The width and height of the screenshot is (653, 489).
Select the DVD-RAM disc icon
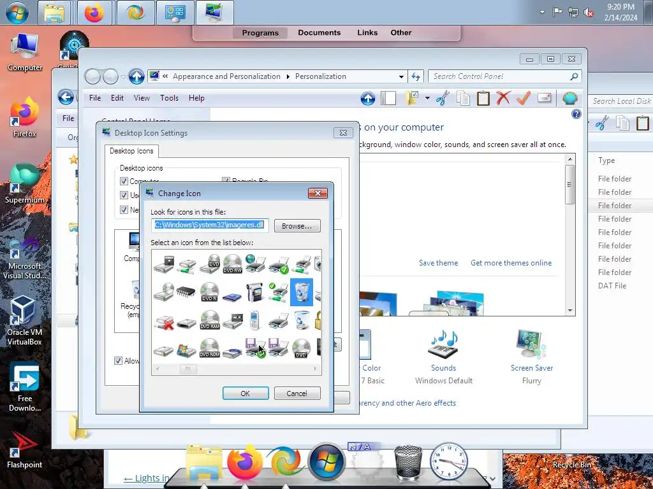(209, 320)
